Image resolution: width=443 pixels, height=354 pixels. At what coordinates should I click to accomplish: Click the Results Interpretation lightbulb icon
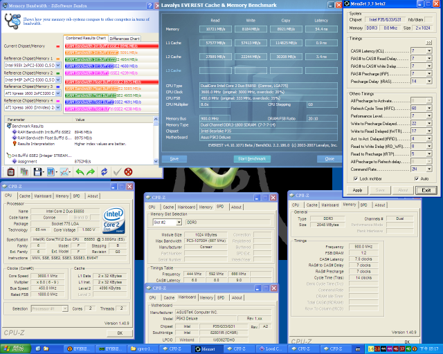pos(15,144)
